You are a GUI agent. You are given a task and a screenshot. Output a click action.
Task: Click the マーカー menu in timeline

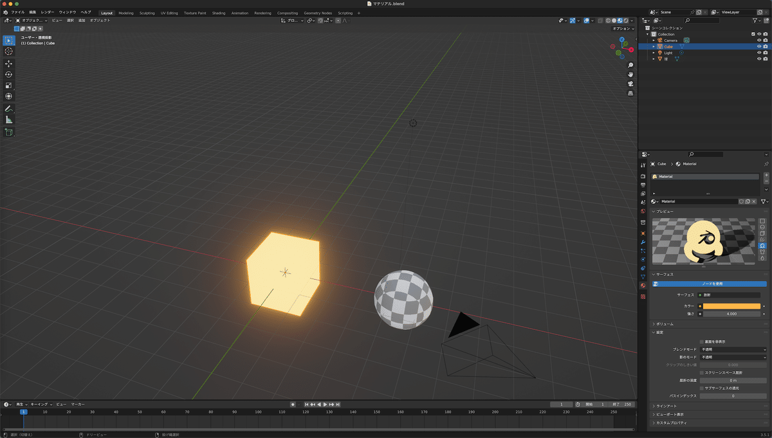[78, 404]
